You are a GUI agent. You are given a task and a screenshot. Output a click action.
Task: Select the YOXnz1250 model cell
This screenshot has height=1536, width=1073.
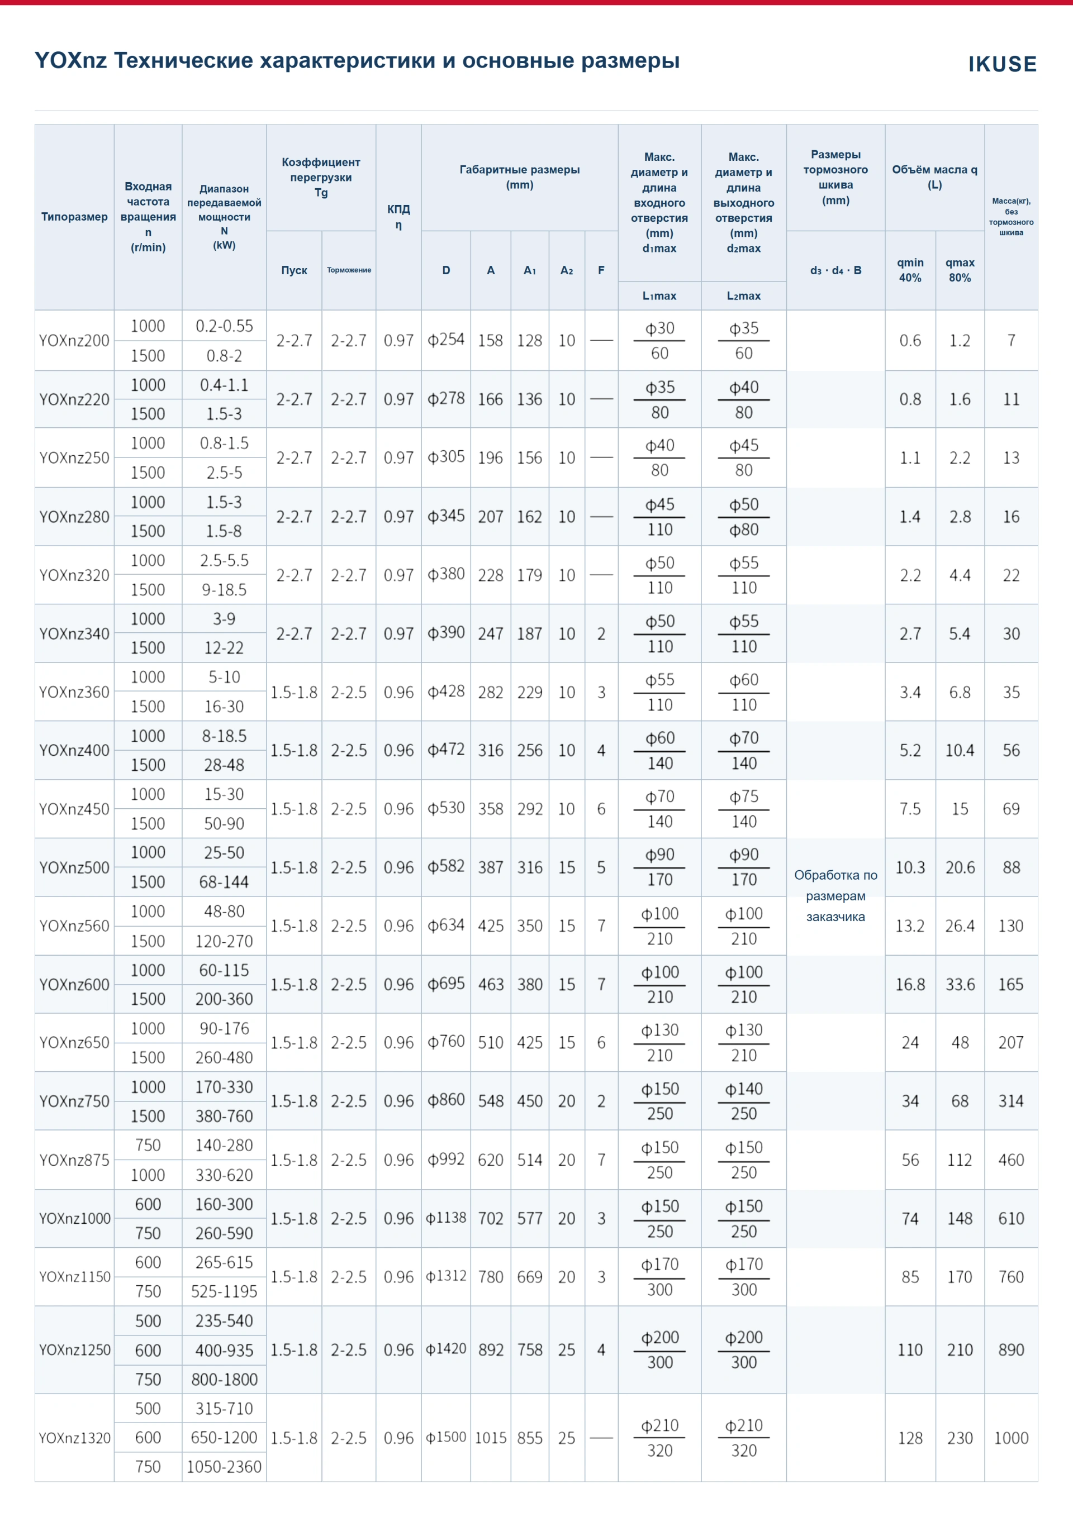[x=74, y=1349]
